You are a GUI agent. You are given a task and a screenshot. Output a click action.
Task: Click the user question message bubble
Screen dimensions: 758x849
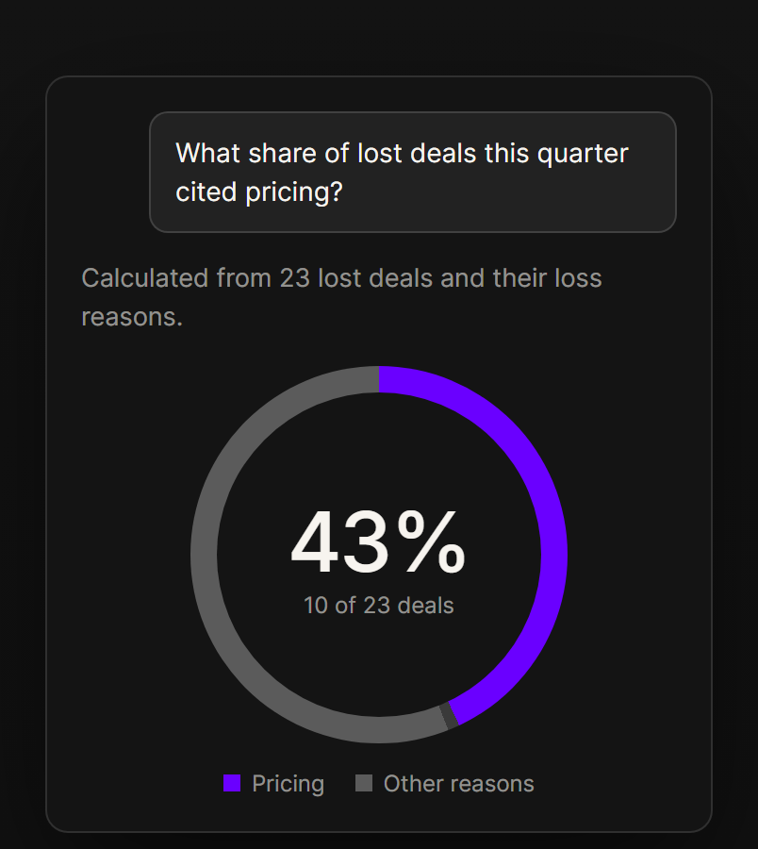click(413, 173)
